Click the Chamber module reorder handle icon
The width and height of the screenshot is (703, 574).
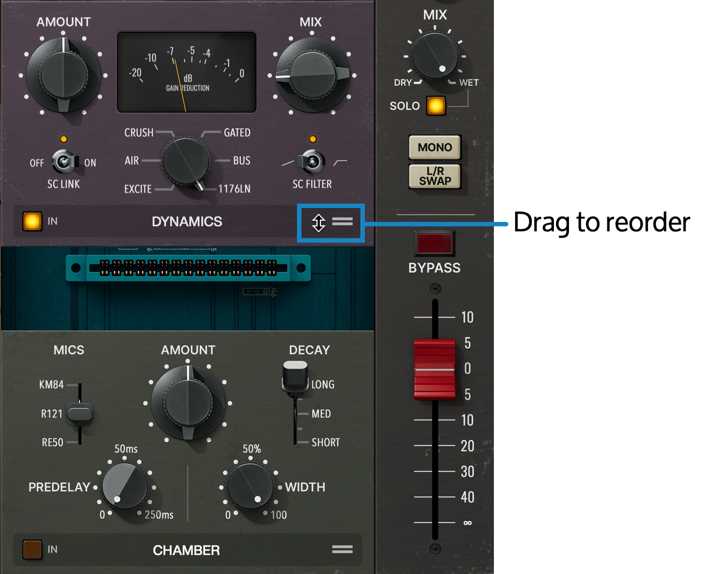(x=343, y=550)
